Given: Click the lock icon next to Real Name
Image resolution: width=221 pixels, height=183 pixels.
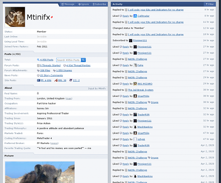Looking at the screenshot, I should pyautogui.click(x=38, y=93).
